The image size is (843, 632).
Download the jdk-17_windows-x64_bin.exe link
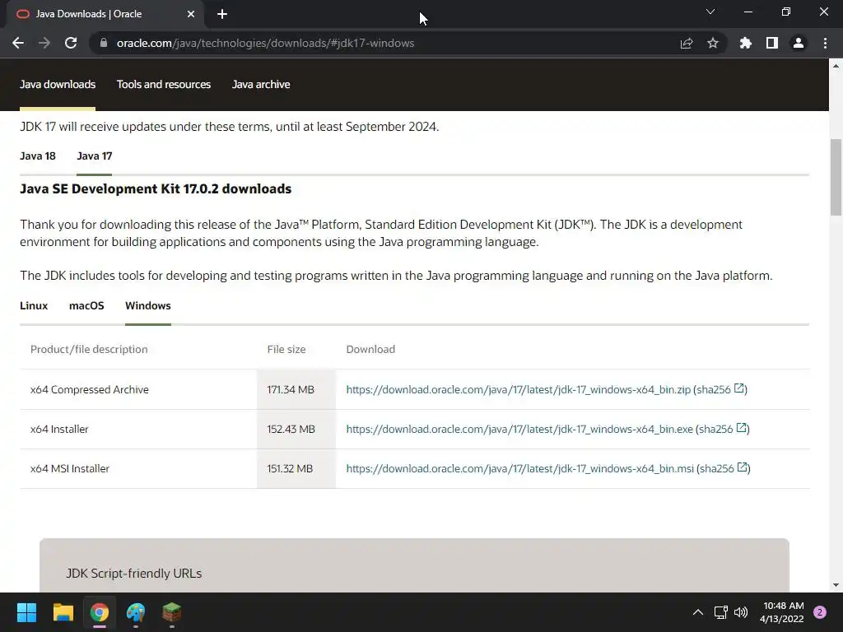[x=519, y=429]
